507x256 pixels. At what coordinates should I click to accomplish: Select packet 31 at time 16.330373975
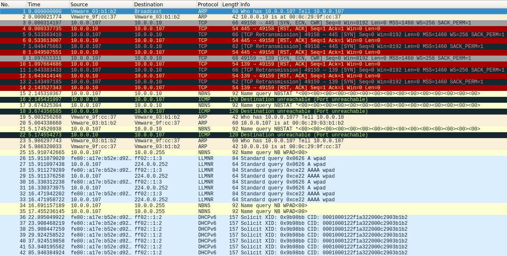click(x=253, y=188)
